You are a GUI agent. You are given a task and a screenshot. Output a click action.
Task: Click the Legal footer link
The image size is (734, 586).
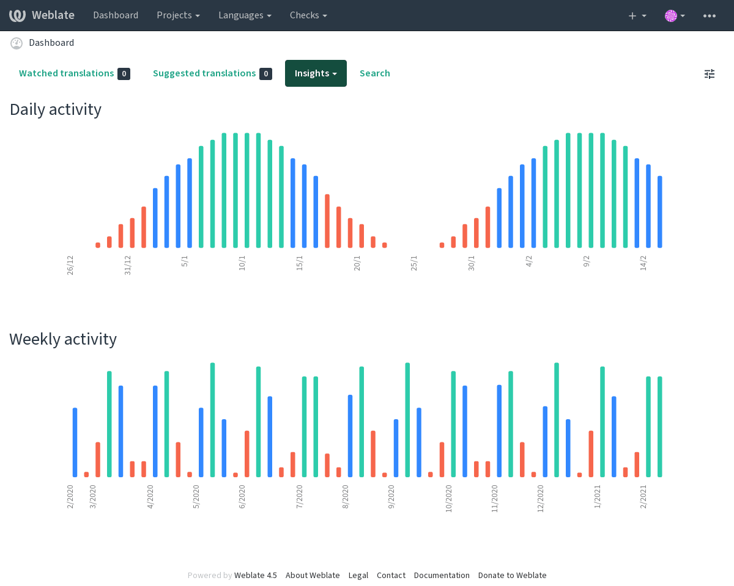tap(358, 575)
